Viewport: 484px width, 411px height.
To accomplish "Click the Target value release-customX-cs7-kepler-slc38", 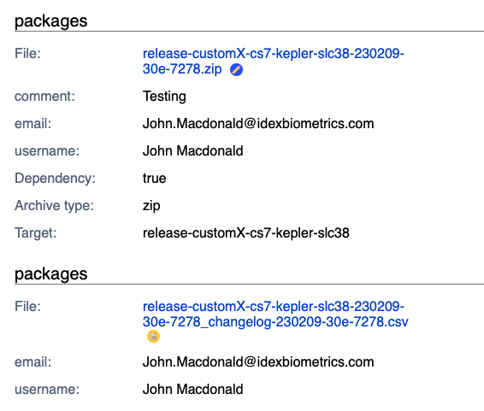I will [246, 232].
